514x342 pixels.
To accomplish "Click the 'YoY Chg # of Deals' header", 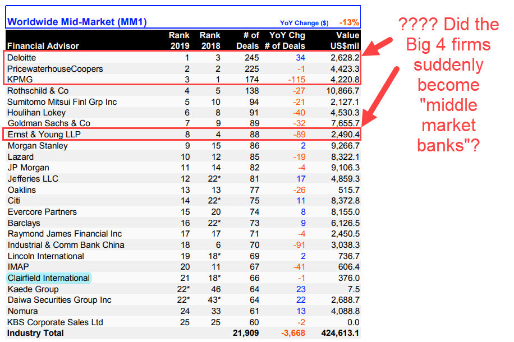I will [x=285, y=40].
